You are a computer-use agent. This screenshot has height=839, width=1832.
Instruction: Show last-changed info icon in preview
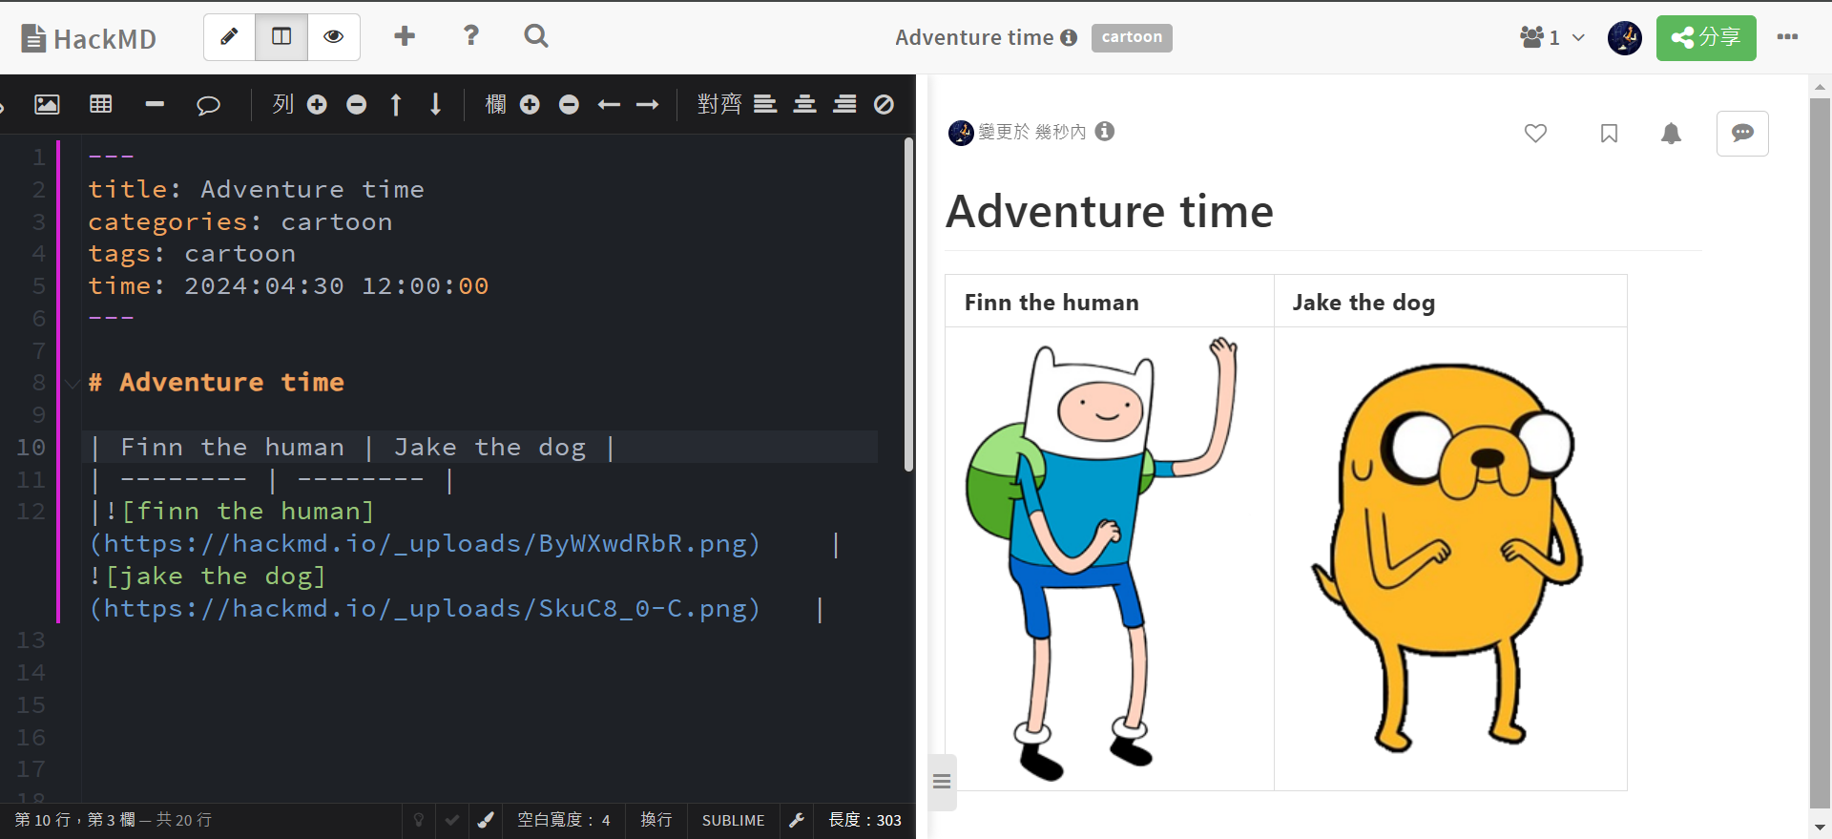pos(1105,131)
